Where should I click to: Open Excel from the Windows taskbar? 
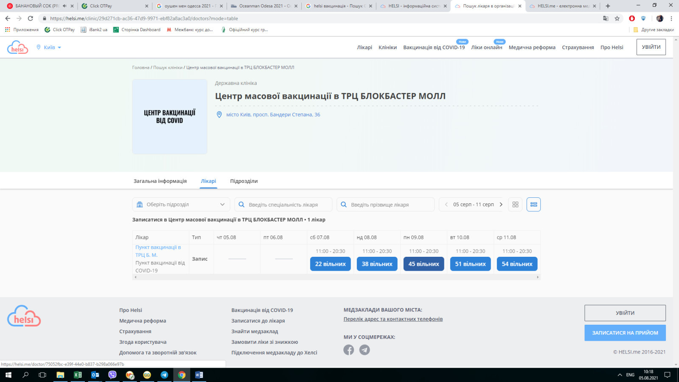pyautogui.click(x=78, y=375)
